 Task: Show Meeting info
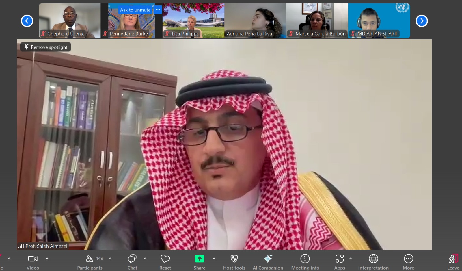(305, 259)
